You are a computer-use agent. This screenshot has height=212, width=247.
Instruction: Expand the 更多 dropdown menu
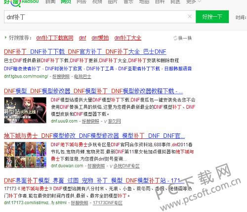[194, 1]
